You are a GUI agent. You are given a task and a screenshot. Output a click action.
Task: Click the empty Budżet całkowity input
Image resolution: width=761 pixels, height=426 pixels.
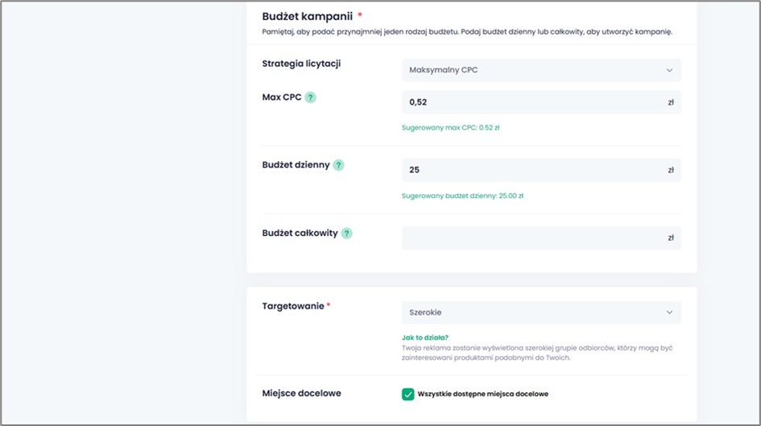tap(531, 238)
